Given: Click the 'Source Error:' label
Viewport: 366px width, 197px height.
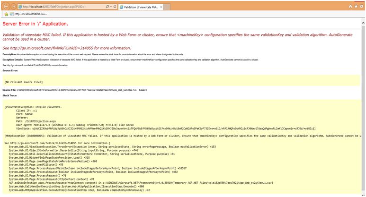Looking at the screenshot, I should pyautogui.click(x=10, y=70).
